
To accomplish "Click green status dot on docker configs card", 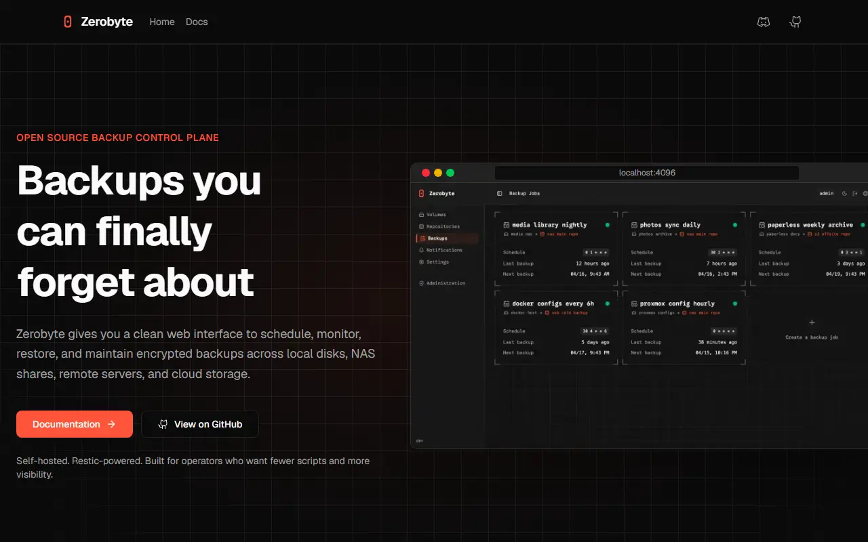I will [607, 304].
